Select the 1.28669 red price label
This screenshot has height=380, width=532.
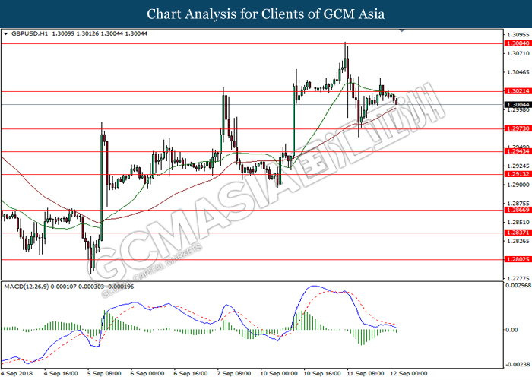pyautogui.click(x=518, y=210)
